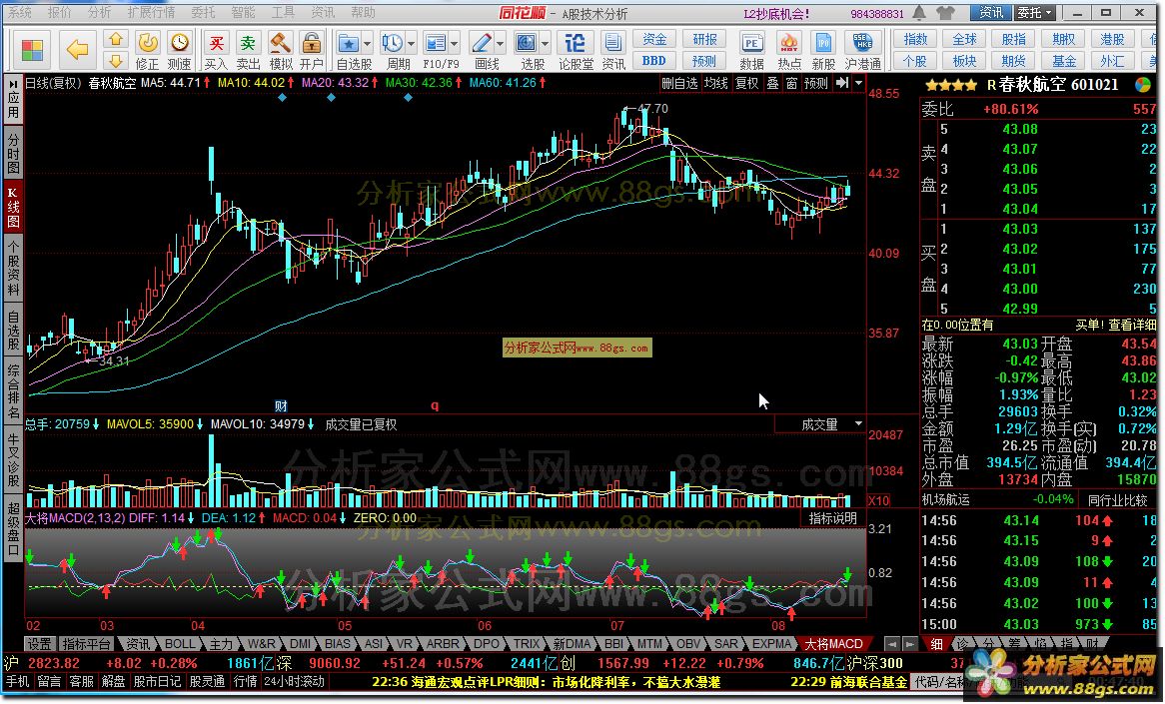
Task: Expand the 选股 dropdown arrow
Action: (545, 44)
